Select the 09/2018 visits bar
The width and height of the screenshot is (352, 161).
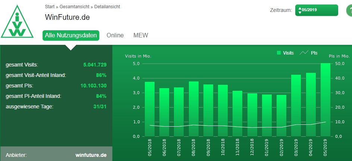[208, 110]
